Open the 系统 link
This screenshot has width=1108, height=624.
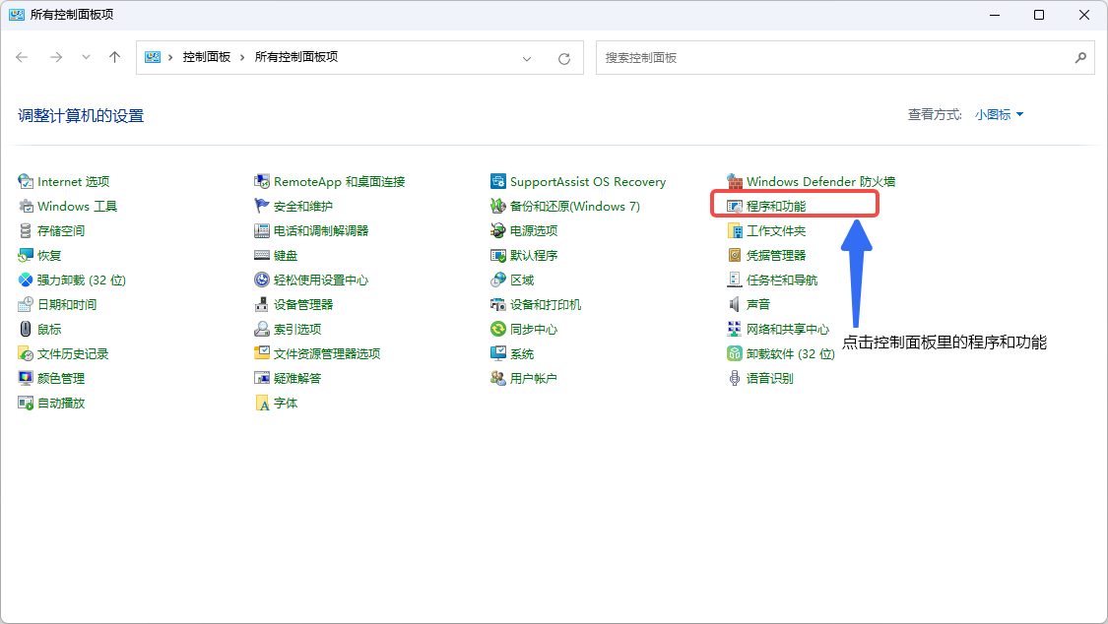pos(522,353)
